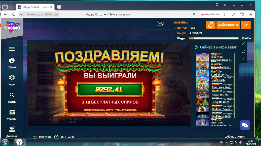Open the пересказать three-dot options menu
The width and height of the screenshot is (261, 146).
pos(222,14)
